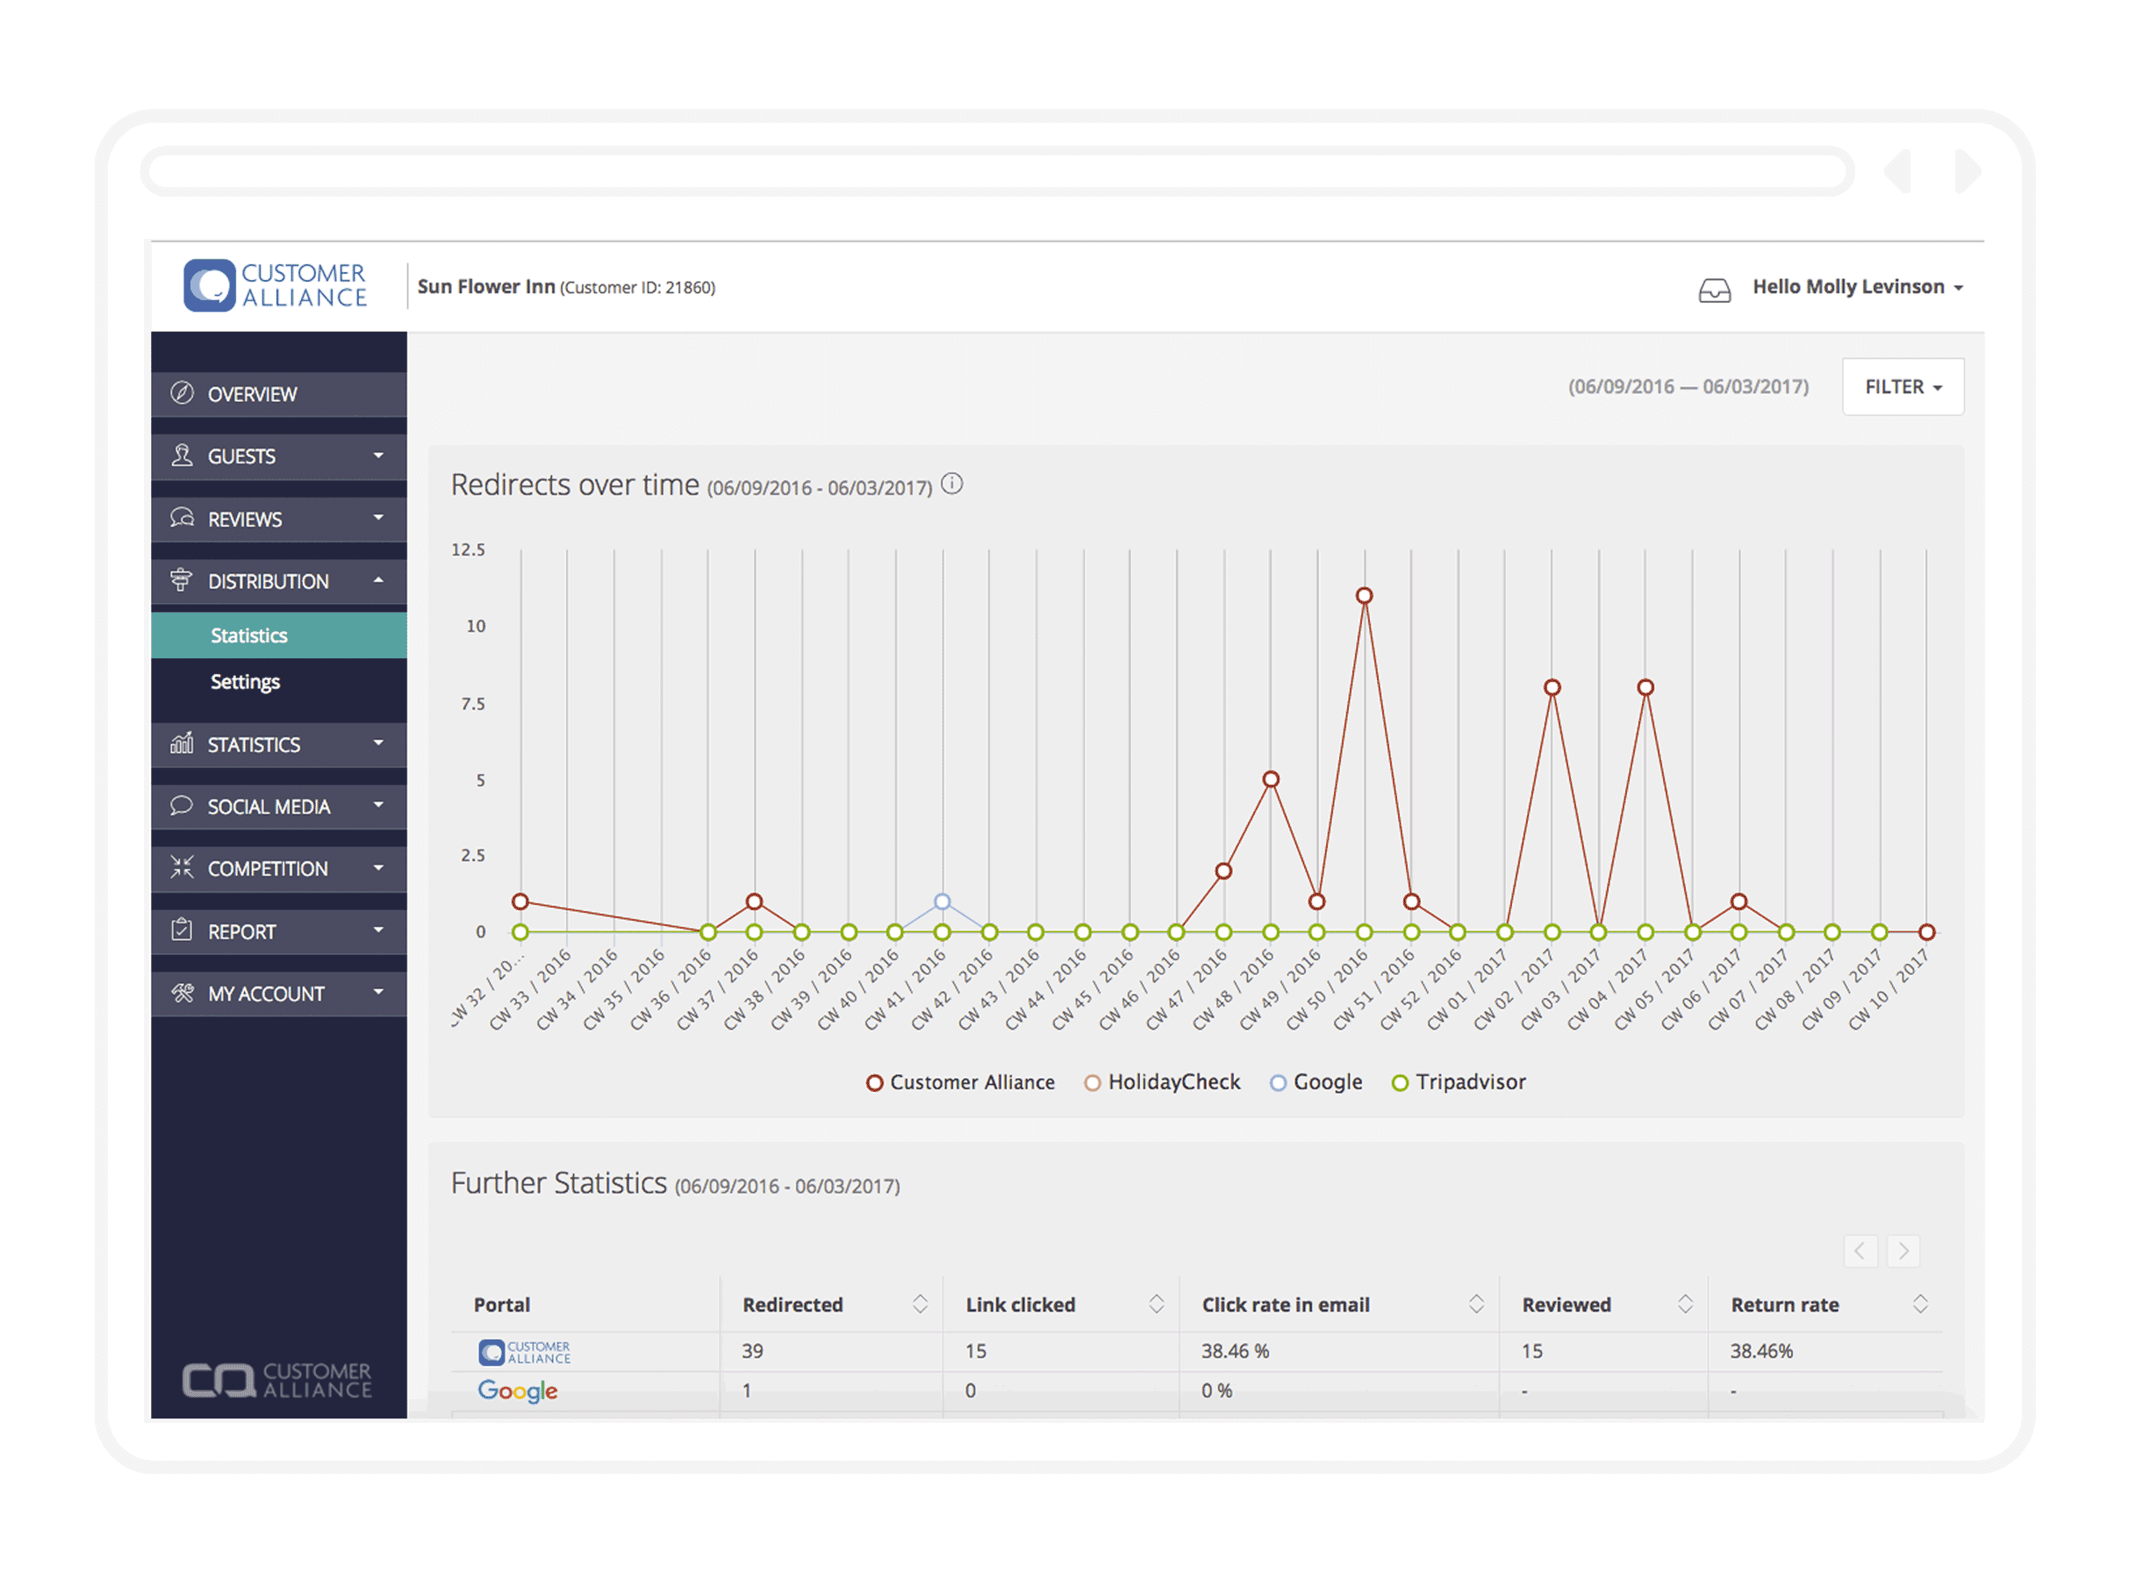Collapse the Distribution section
The height and width of the screenshot is (1580, 2129).
pyautogui.click(x=379, y=580)
